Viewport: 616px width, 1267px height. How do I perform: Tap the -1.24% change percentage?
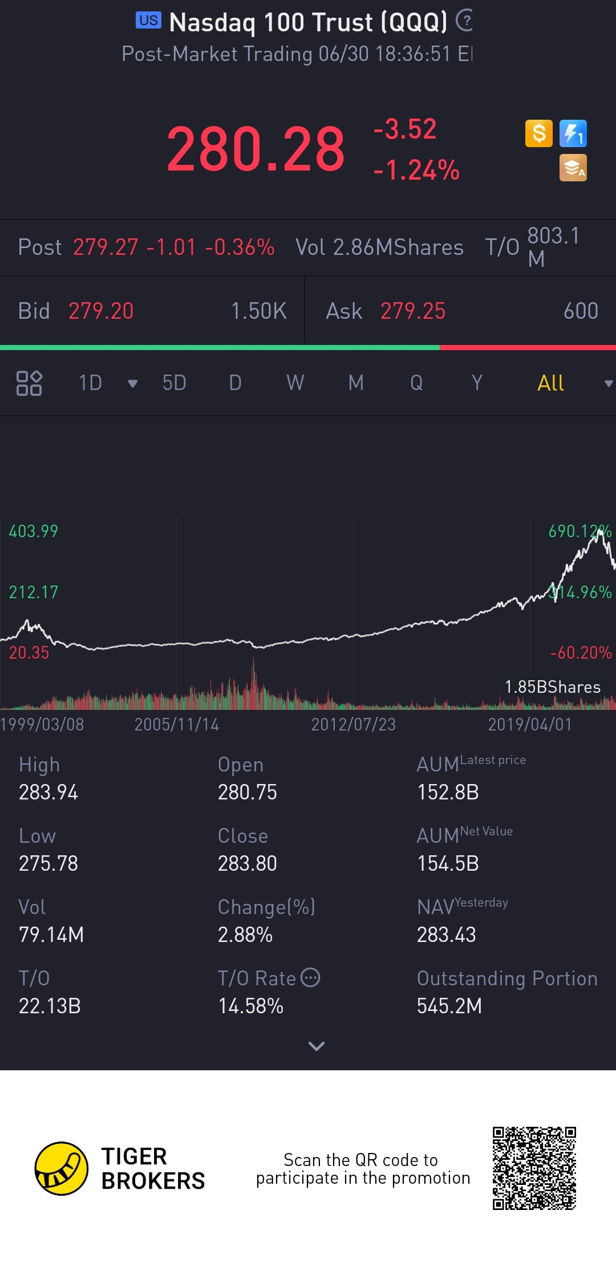(416, 170)
